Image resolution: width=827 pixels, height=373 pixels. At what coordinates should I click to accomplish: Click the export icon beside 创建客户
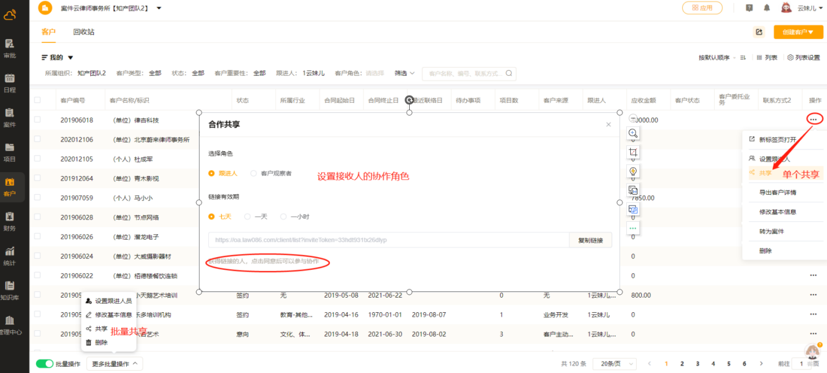pos(759,32)
